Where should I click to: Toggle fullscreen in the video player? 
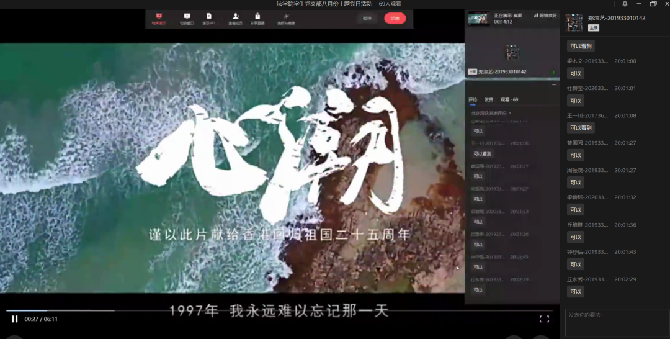(544, 319)
